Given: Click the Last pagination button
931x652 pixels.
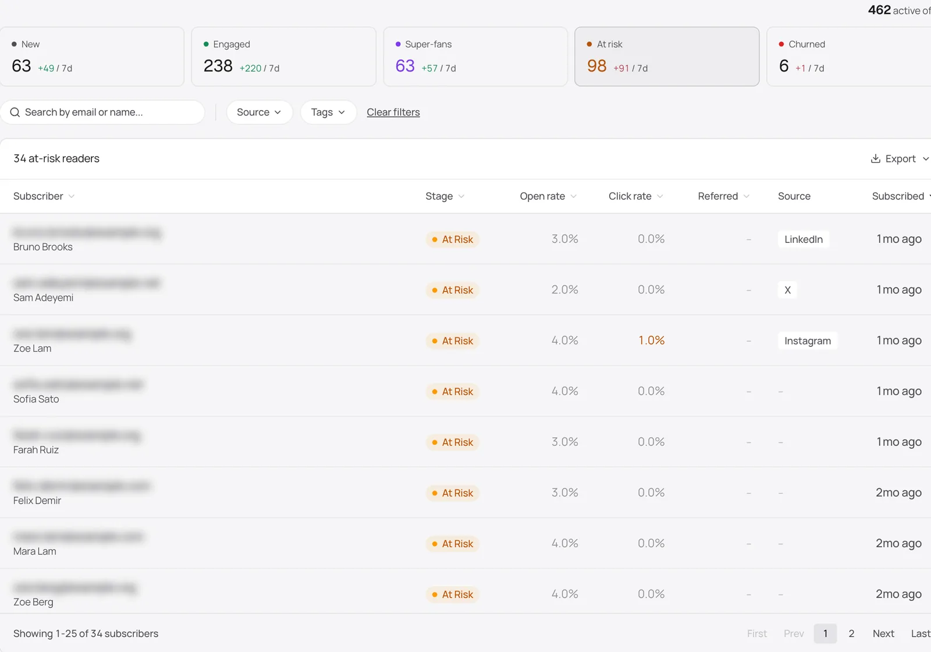Looking at the screenshot, I should click(x=921, y=633).
